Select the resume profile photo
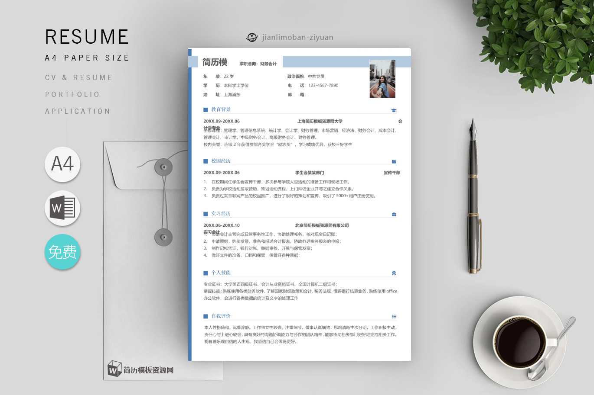Image resolution: width=594 pixels, height=395 pixels. click(382, 79)
